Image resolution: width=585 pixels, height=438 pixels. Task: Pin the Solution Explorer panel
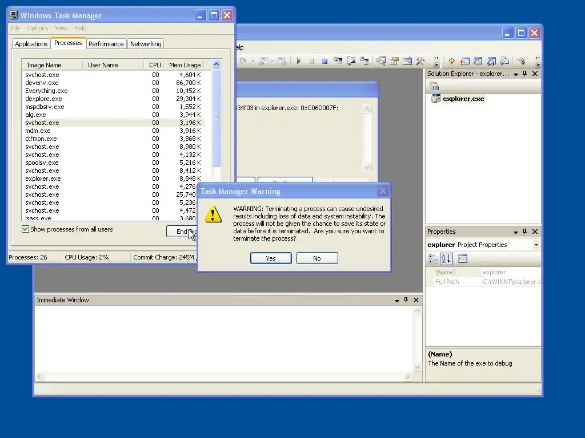click(x=524, y=74)
